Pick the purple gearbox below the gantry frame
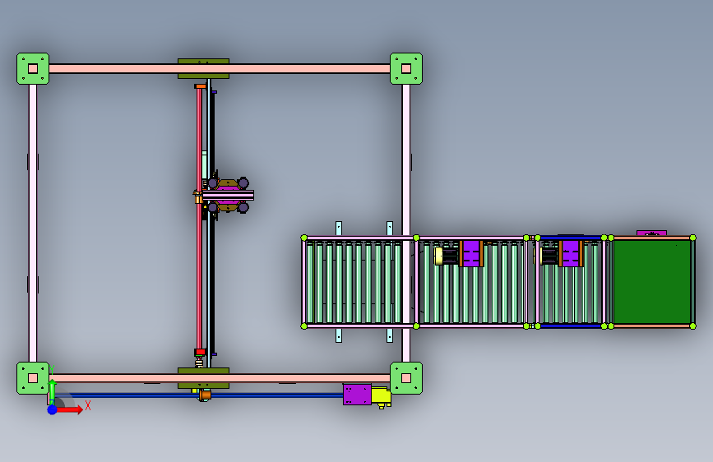The height and width of the screenshot is (462, 713). (357, 395)
